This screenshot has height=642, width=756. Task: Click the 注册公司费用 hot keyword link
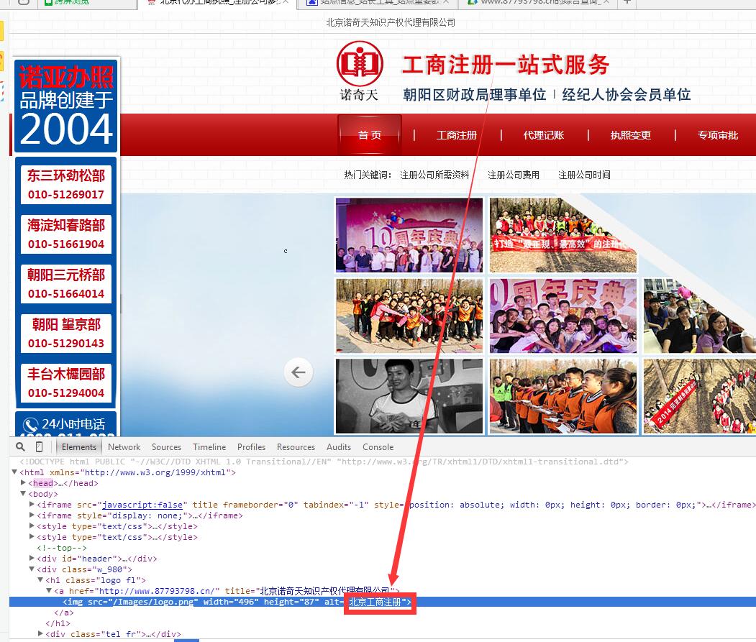pos(513,174)
